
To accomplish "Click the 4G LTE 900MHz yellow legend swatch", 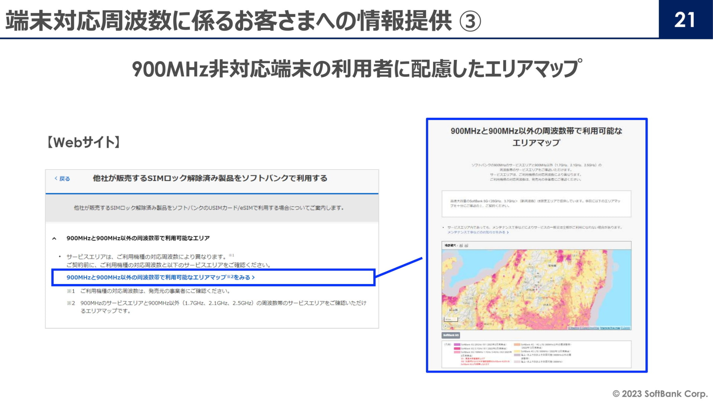I will tap(517, 351).
